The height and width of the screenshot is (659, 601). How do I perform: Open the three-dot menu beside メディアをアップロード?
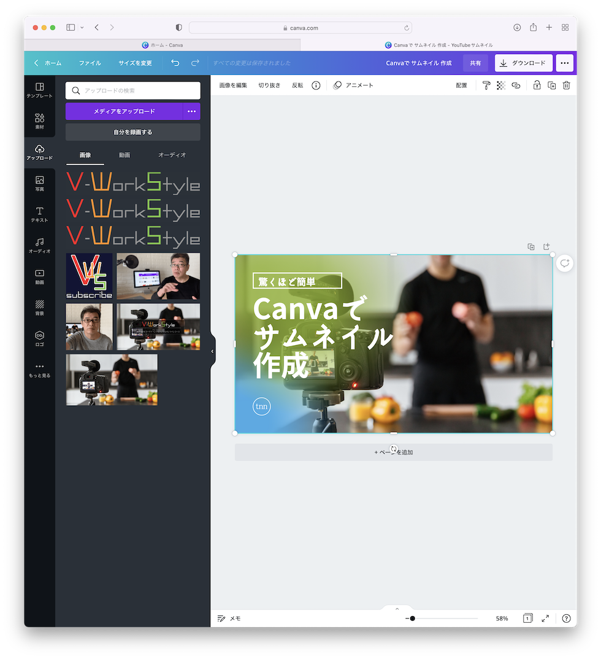tap(191, 112)
